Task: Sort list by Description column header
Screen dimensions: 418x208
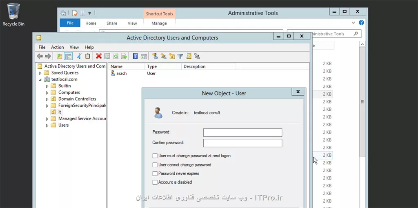Action: [209, 66]
